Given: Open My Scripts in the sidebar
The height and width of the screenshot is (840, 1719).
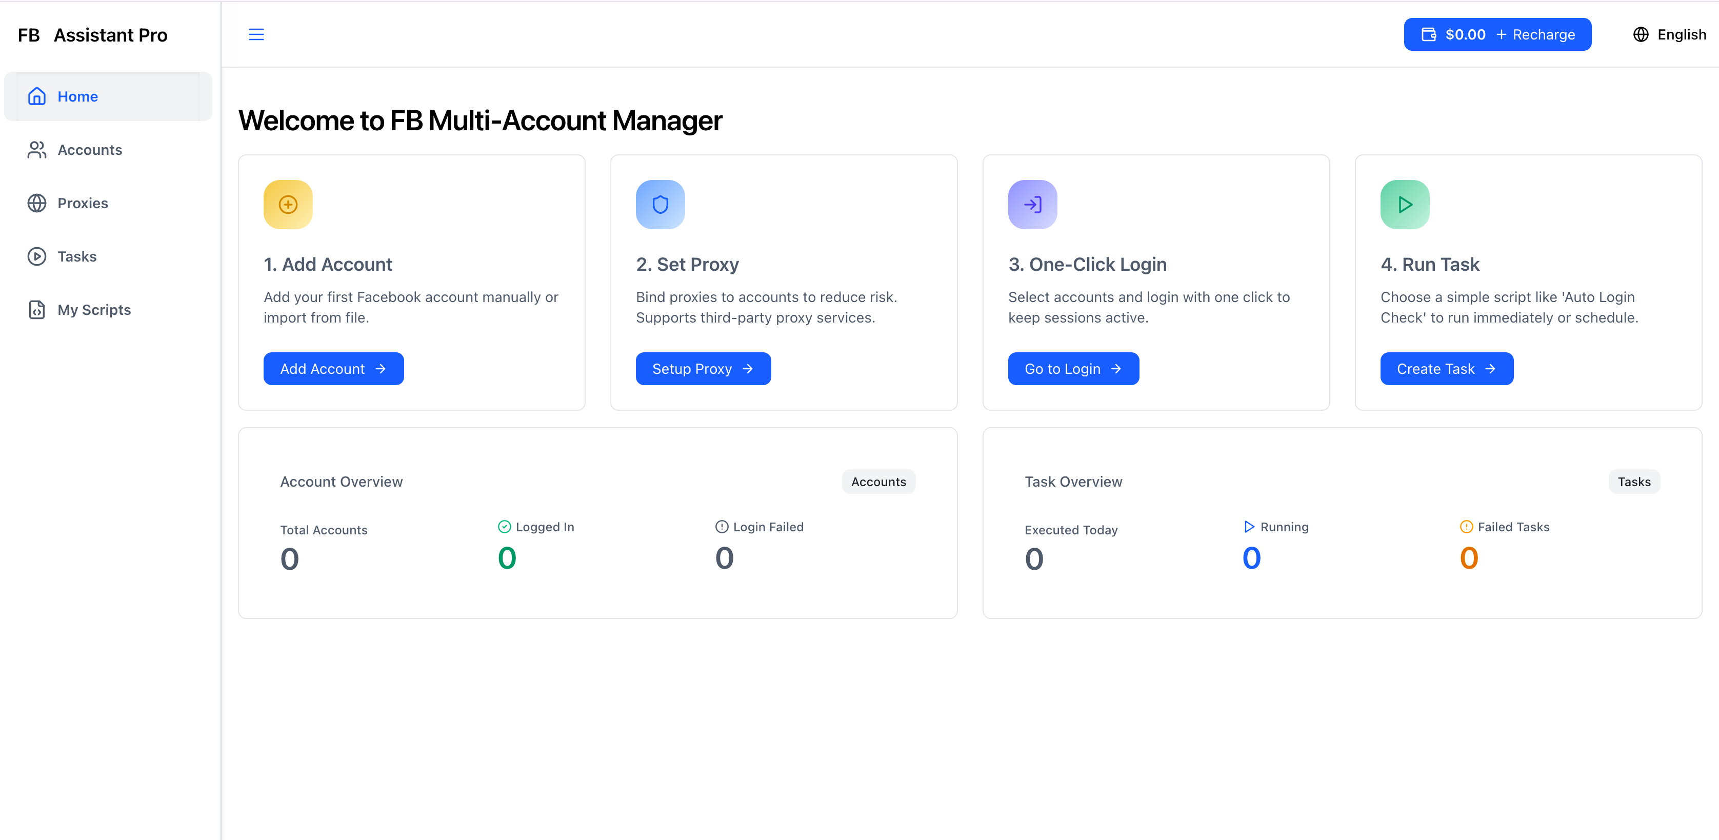Looking at the screenshot, I should click(93, 310).
